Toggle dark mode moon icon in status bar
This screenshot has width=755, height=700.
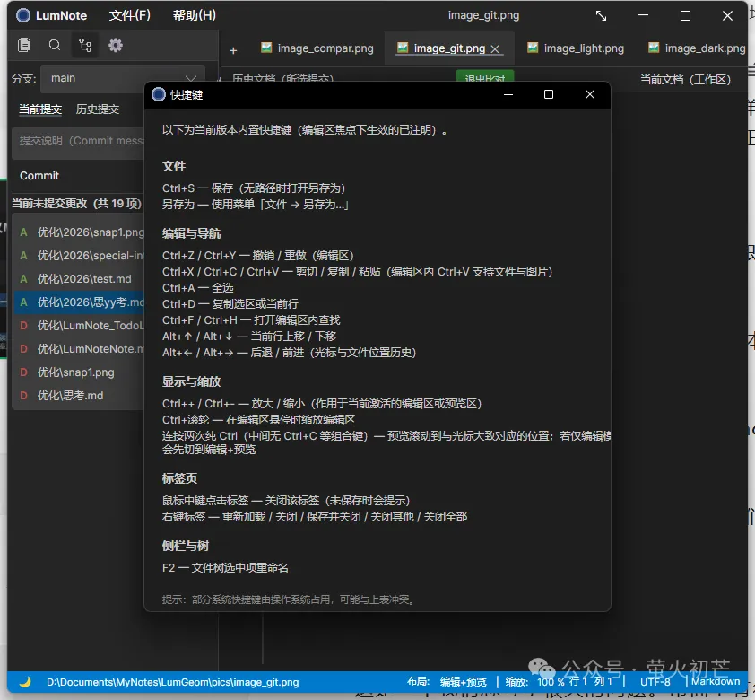coord(25,682)
